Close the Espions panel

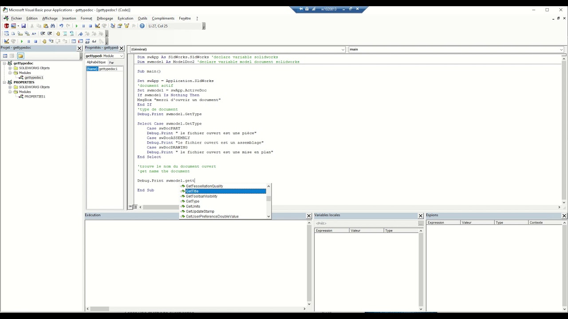[564, 216]
